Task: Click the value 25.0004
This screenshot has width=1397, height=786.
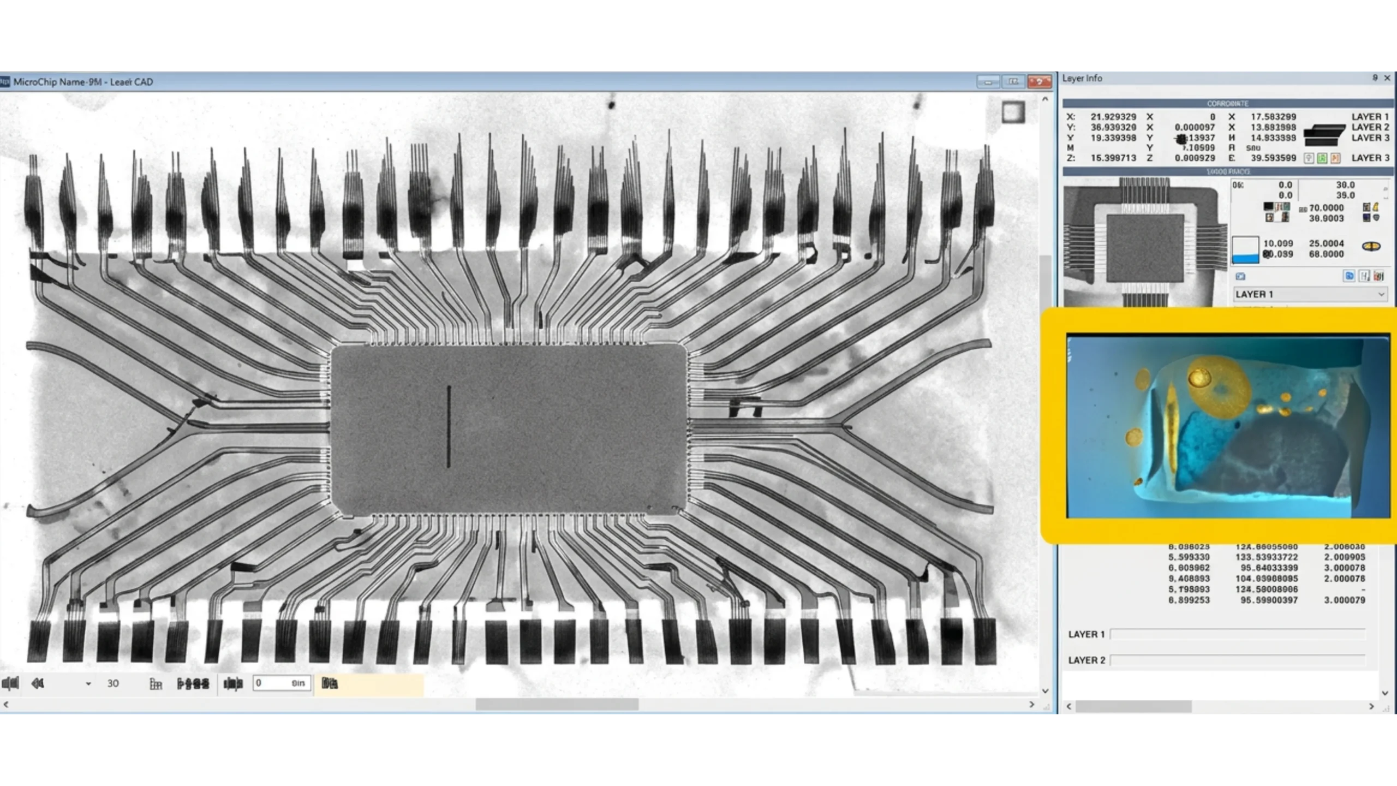Action: (1327, 243)
